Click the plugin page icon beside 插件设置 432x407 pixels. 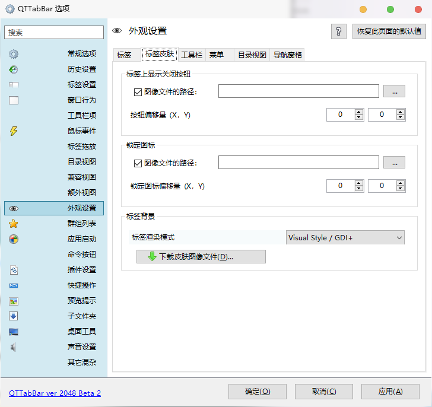(14, 270)
